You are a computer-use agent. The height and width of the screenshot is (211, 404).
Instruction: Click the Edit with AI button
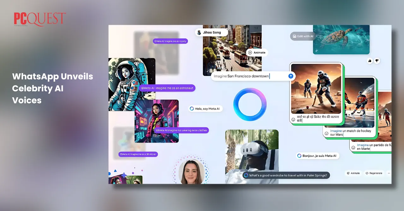[303, 36]
